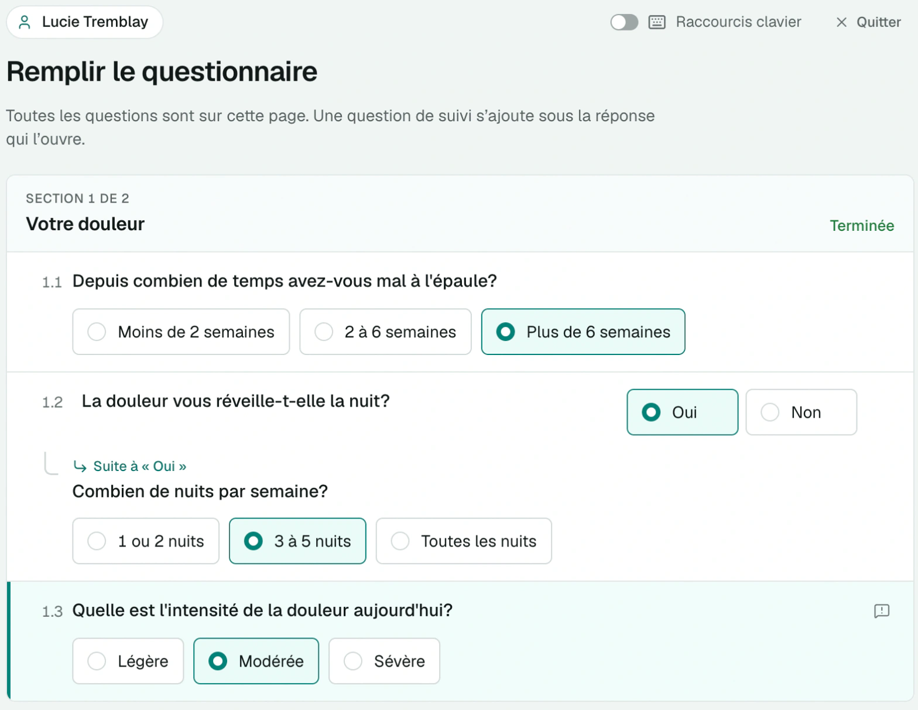Choose Toutes les nuits
The height and width of the screenshot is (710, 918).
point(464,541)
